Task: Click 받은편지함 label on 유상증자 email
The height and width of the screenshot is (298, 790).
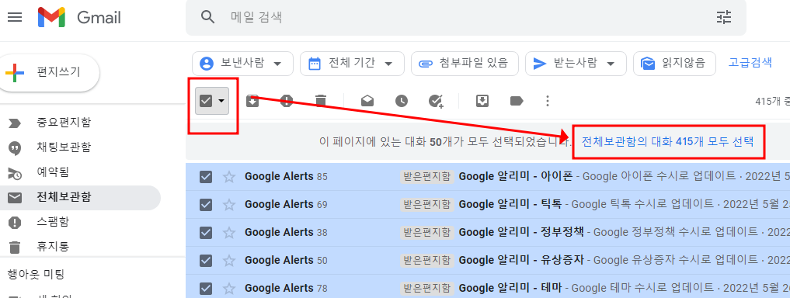Action: pos(427,260)
